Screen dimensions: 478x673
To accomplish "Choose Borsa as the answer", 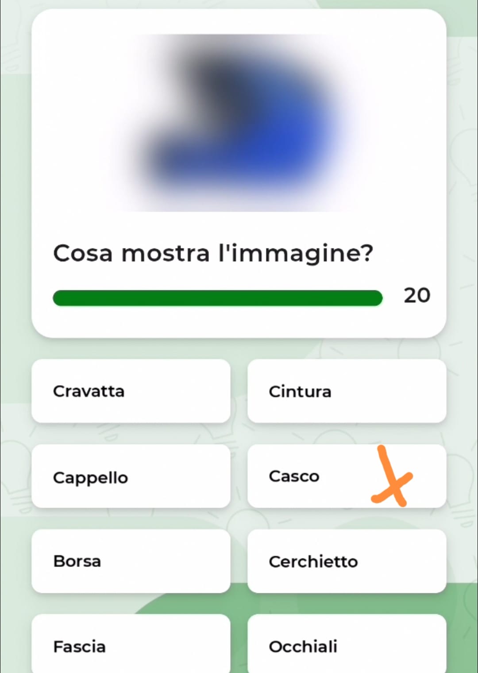I will (x=131, y=561).
